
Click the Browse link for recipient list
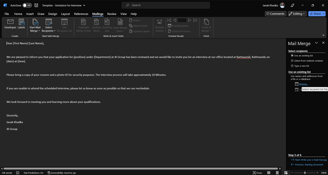tap(303, 84)
